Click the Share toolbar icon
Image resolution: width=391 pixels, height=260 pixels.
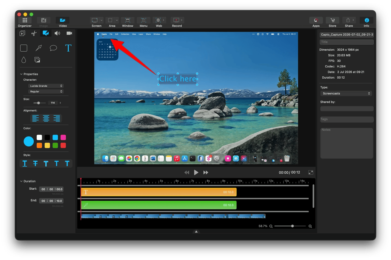tap(348, 20)
